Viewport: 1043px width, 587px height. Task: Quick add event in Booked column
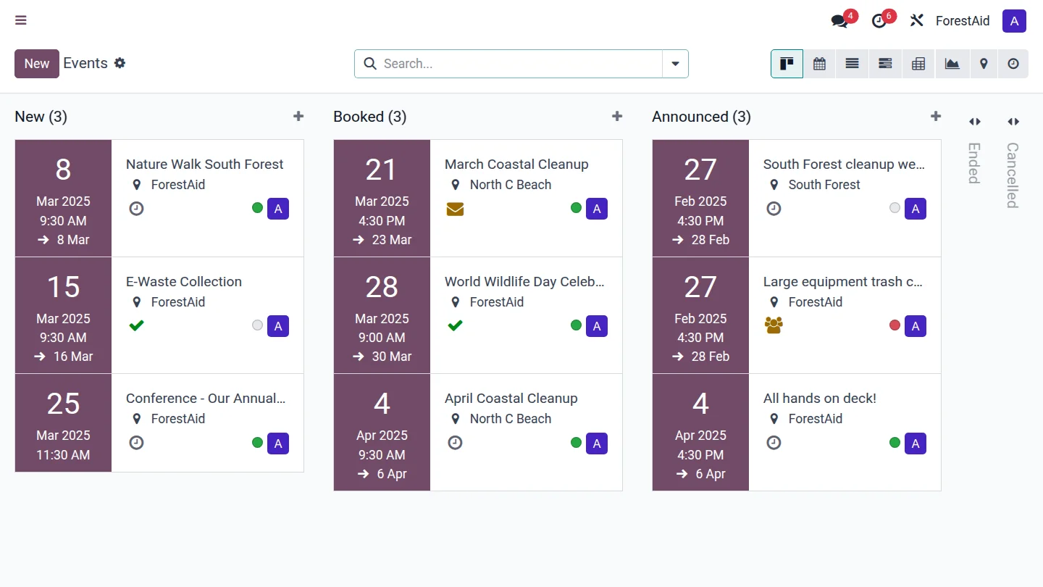point(617,117)
